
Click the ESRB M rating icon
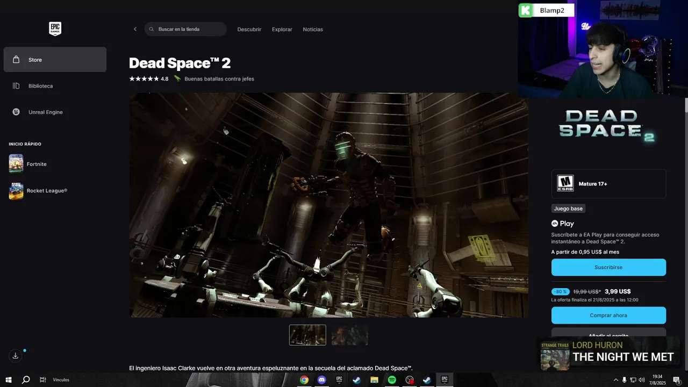point(565,184)
